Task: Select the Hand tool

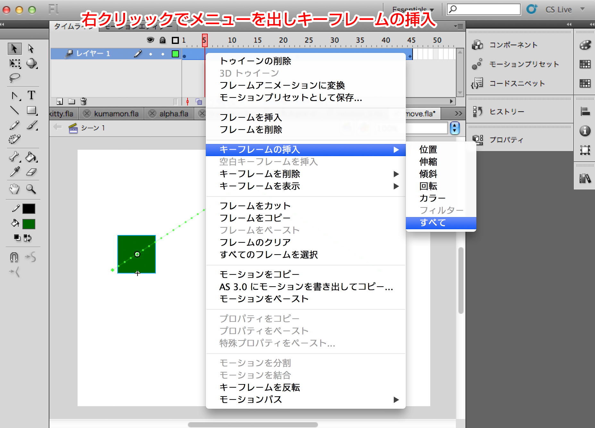Action: tap(14, 189)
